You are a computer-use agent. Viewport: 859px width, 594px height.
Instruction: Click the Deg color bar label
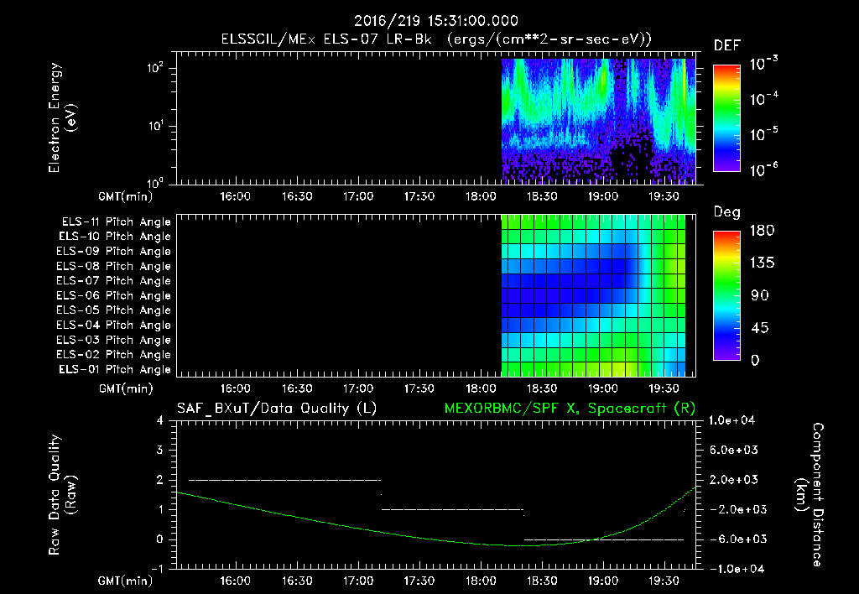pos(727,212)
